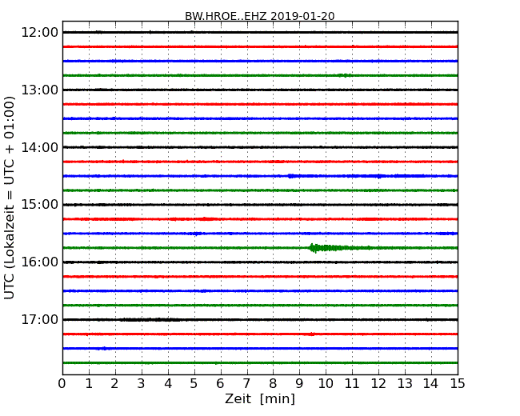
Task: Click x-axis tick label 8
Action: click(x=274, y=384)
